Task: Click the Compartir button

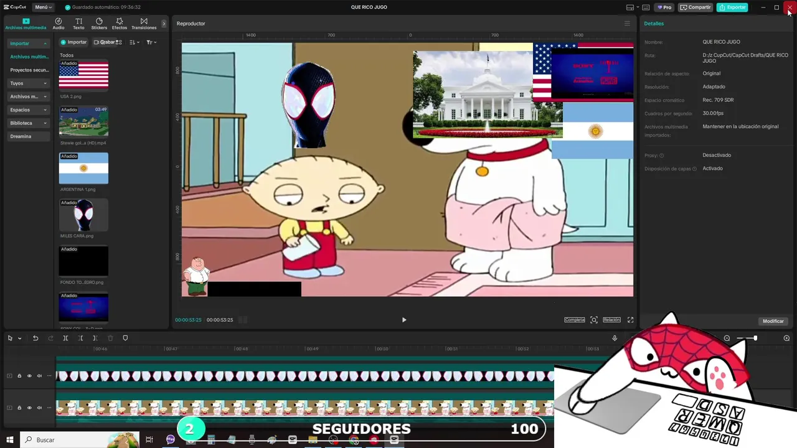Action: coord(696,7)
